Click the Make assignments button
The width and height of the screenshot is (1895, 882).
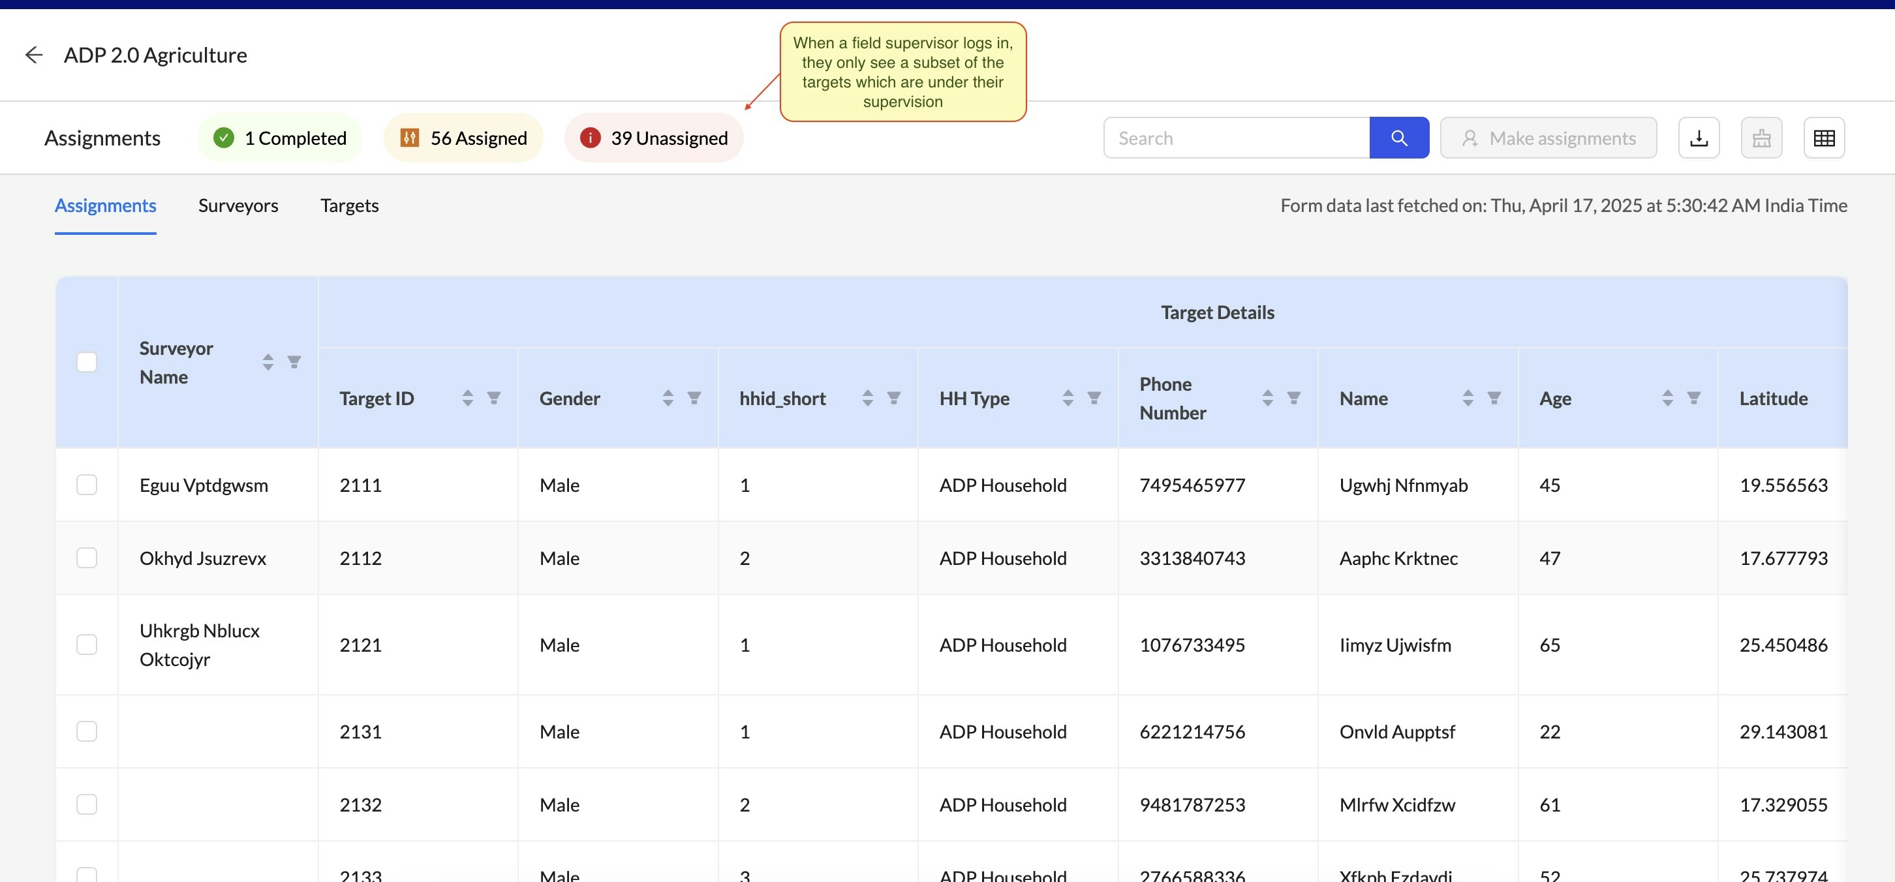[x=1548, y=138]
